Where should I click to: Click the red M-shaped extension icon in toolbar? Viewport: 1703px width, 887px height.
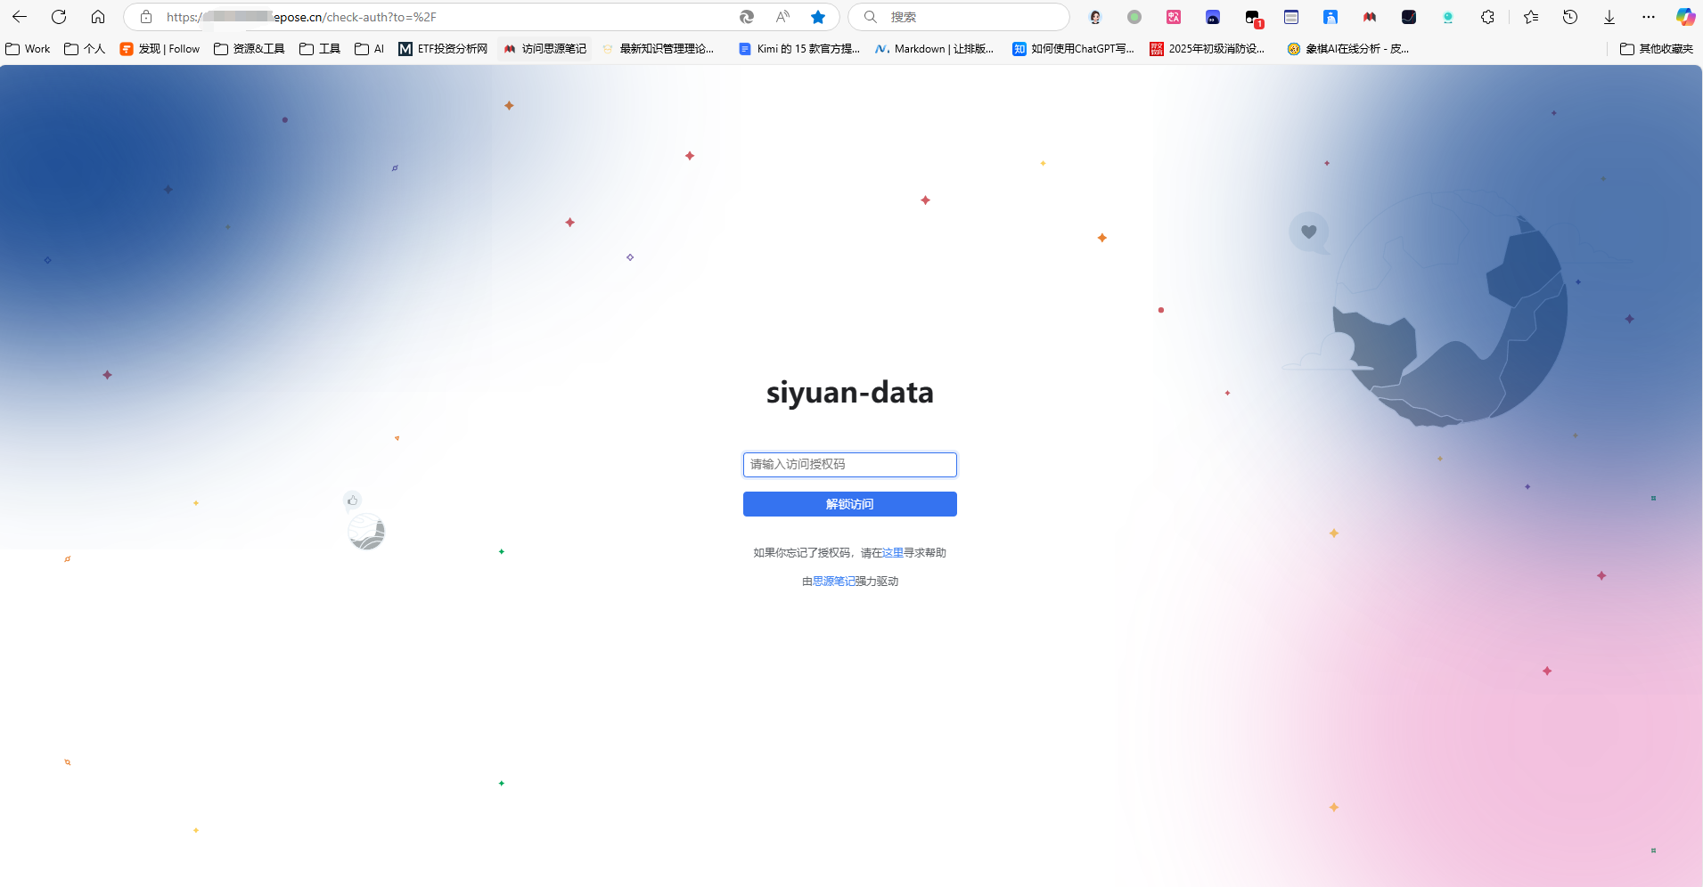(1370, 17)
